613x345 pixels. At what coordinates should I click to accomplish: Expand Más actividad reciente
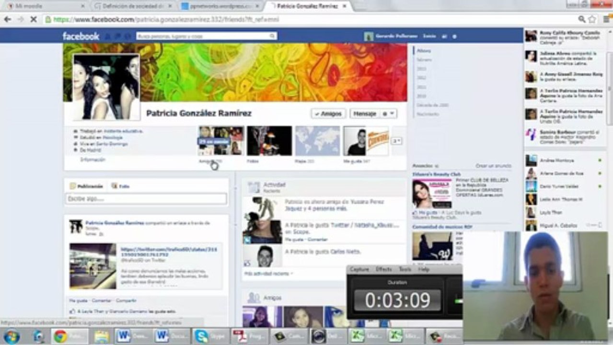coord(268,273)
